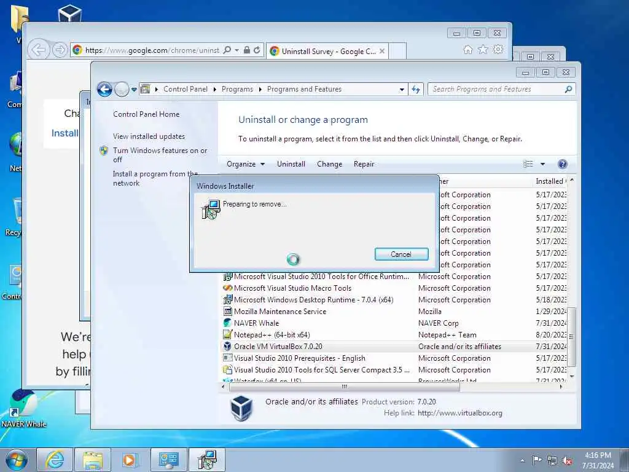Open the Control Panel Home link

[146, 114]
